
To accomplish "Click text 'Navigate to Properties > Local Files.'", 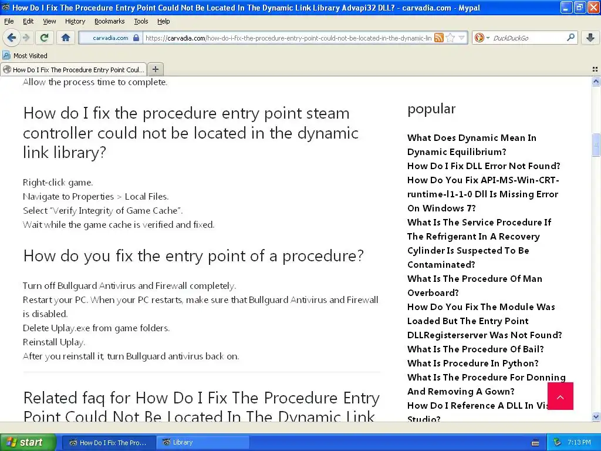I will coord(96,196).
